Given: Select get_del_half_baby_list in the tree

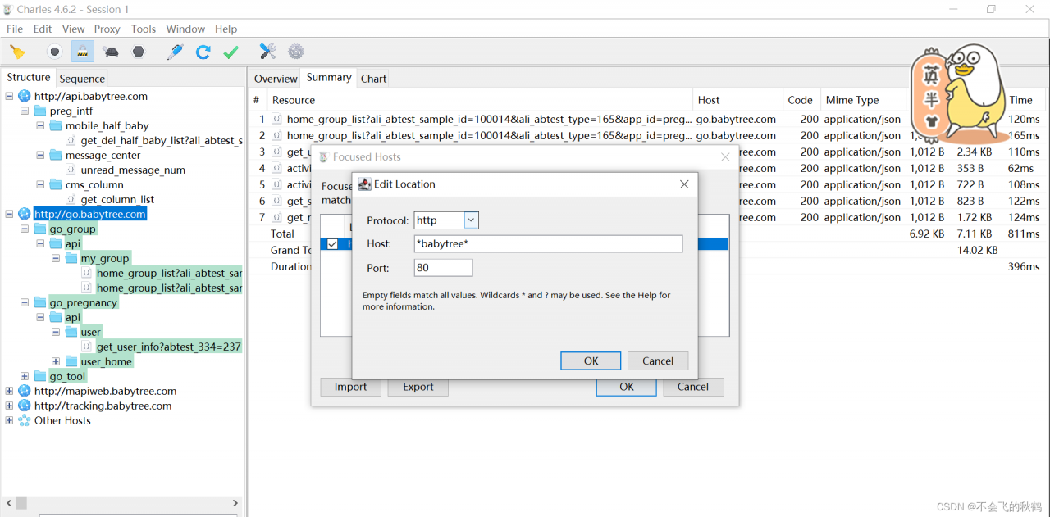Looking at the screenshot, I should [162, 140].
